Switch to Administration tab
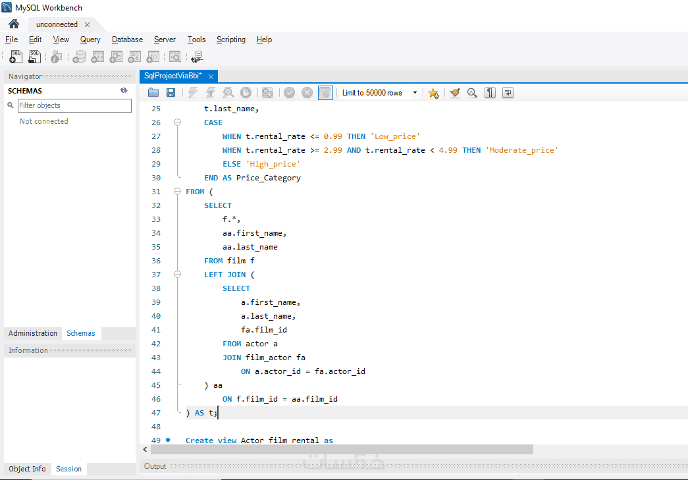688x480 pixels. [x=33, y=333]
